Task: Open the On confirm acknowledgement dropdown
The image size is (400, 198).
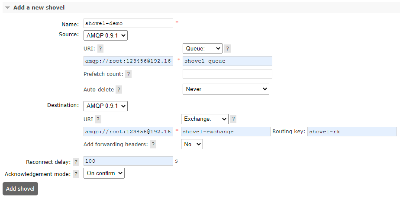Action: coord(104,173)
